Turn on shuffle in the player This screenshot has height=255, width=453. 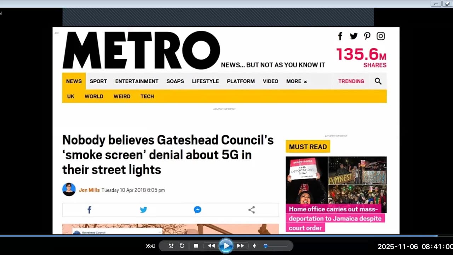[x=171, y=246]
